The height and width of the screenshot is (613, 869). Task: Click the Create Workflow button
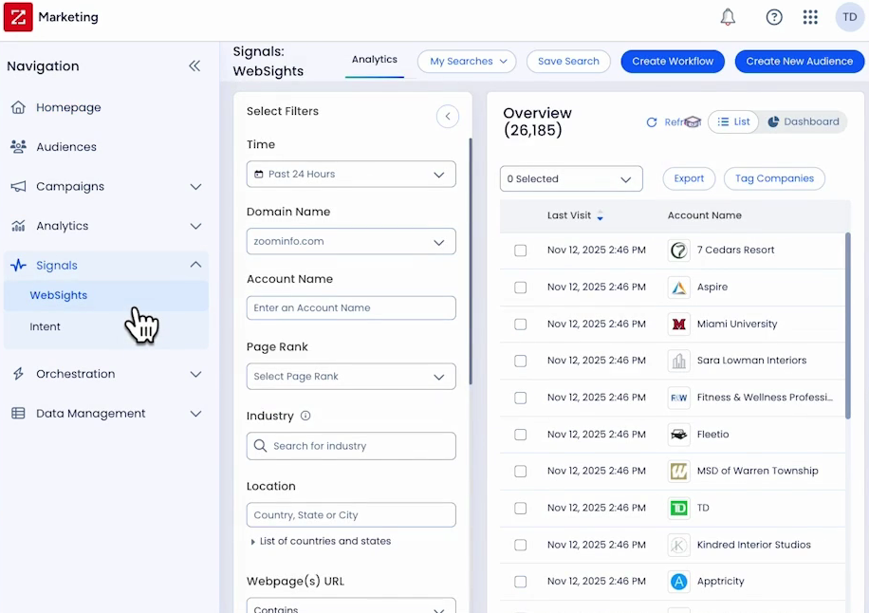pyautogui.click(x=673, y=61)
